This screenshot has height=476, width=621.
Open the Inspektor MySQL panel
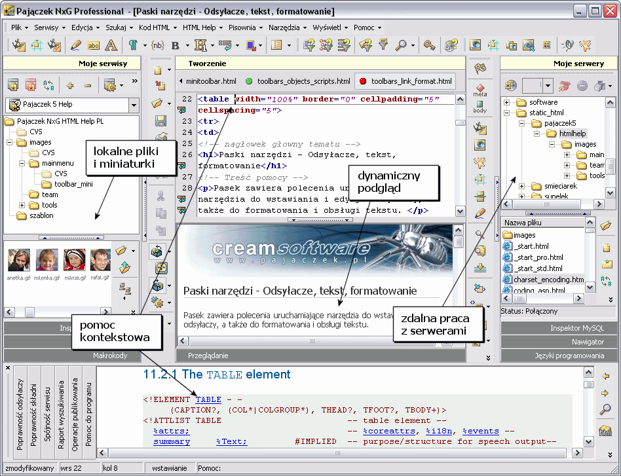coord(559,328)
